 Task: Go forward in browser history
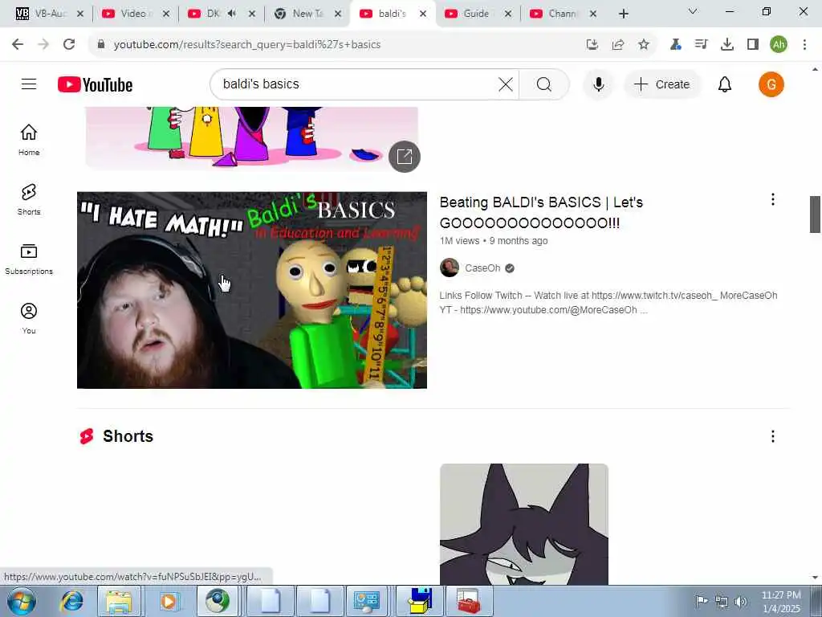pyautogui.click(x=43, y=45)
